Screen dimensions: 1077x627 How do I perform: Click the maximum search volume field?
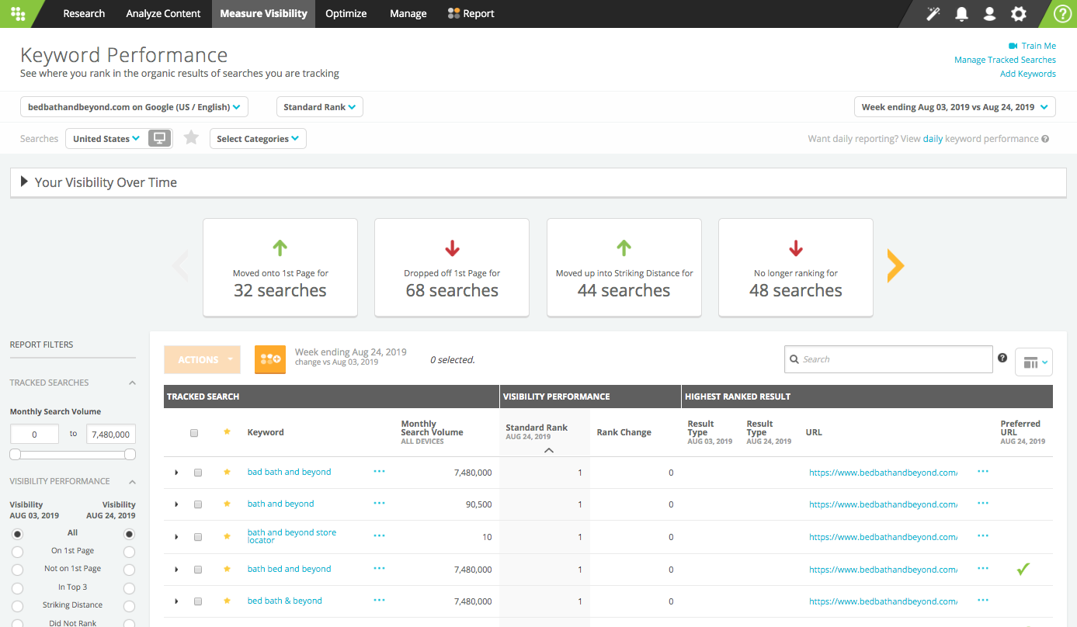pos(111,435)
